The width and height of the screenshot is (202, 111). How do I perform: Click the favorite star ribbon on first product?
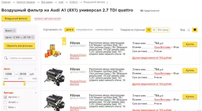64,42
